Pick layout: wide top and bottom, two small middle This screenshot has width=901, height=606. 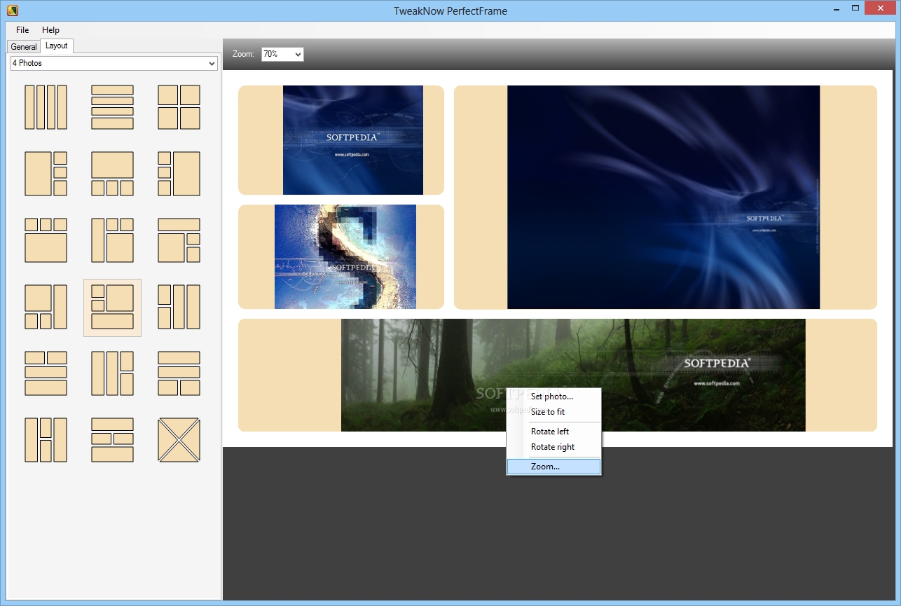(x=112, y=440)
